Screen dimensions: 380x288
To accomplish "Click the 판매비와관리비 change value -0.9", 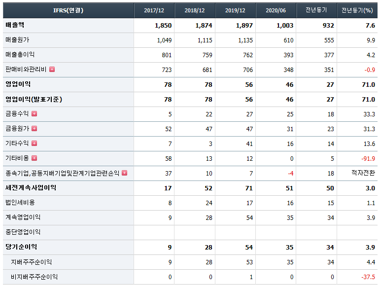I will click(x=370, y=70).
